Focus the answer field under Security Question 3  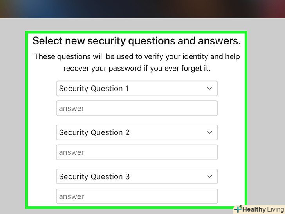coord(137,196)
